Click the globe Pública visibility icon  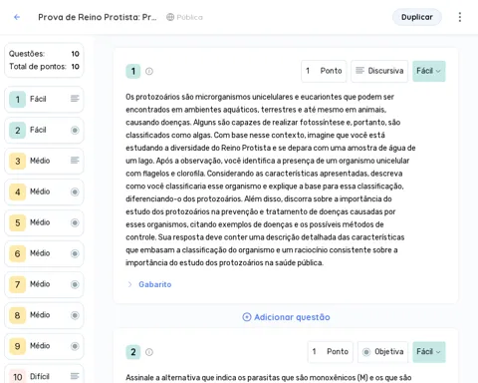(170, 17)
